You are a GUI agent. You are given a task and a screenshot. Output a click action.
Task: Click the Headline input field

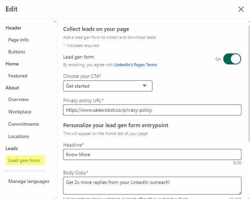coord(152,154)
